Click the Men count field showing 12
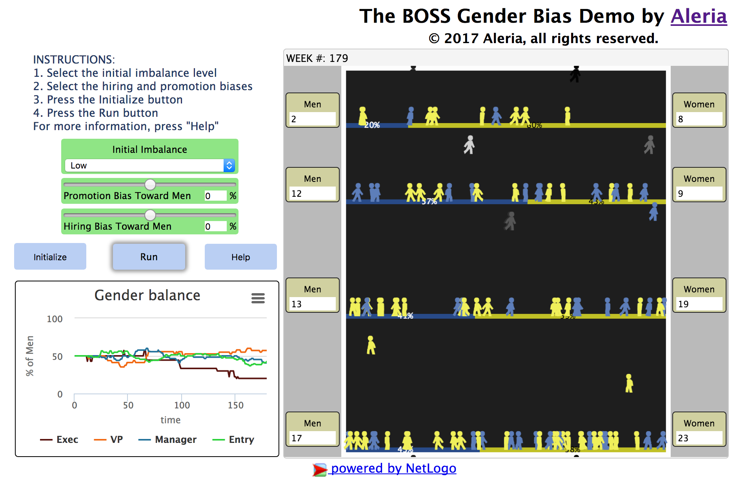This screenshot has width=739, height=486. coord(313,193)
